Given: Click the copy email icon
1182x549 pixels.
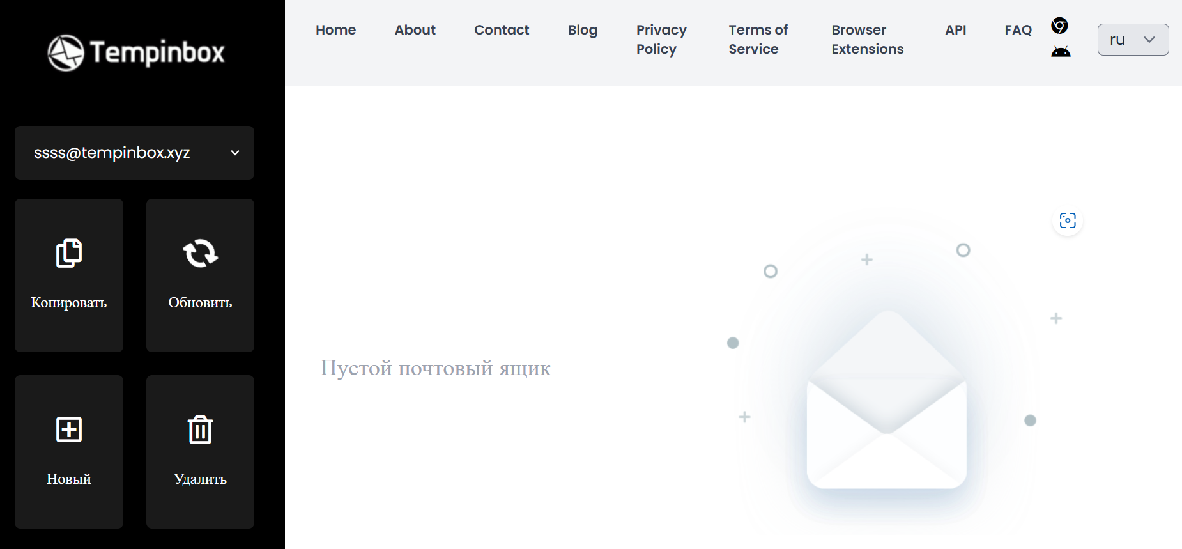Looking at the screenshot, I should point(69,253).
